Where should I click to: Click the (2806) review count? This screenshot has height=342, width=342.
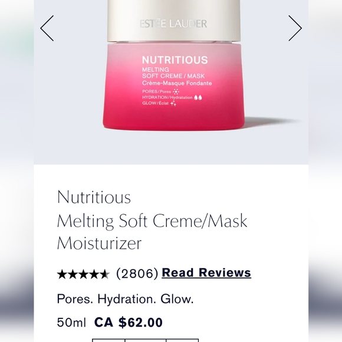[x=137, y=273]
